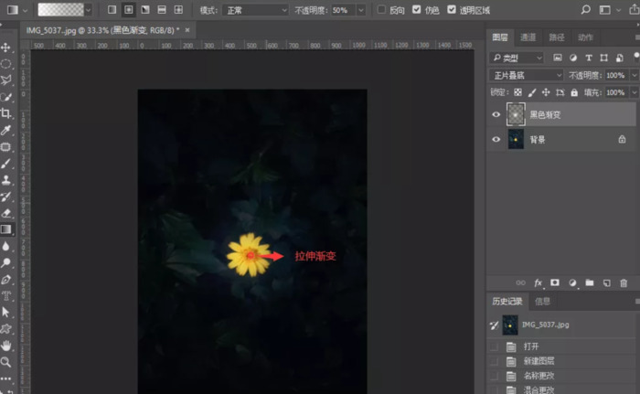Select the Elliptical Marquee tool
This screenshot has height=394, width=640.
point(5,64)
